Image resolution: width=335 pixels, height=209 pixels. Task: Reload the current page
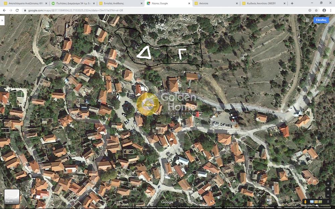click(x=17, y=10)
